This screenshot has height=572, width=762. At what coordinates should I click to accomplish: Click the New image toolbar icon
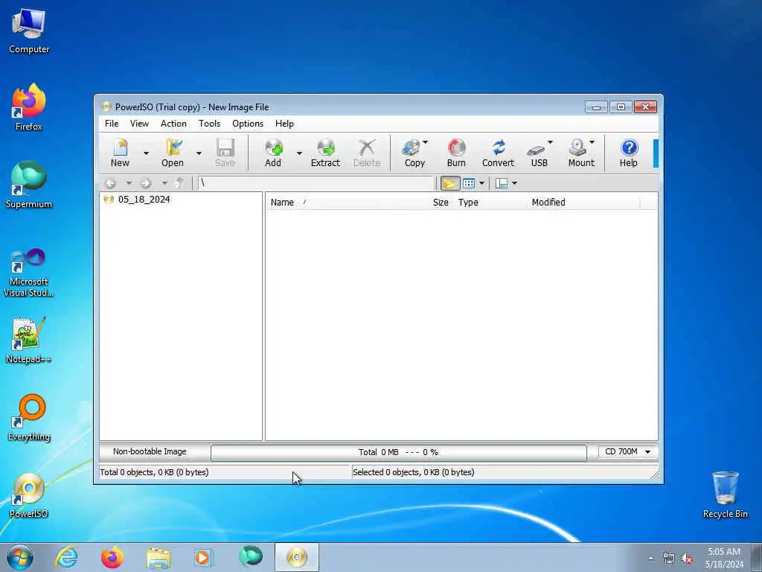[x=120, y=153]
